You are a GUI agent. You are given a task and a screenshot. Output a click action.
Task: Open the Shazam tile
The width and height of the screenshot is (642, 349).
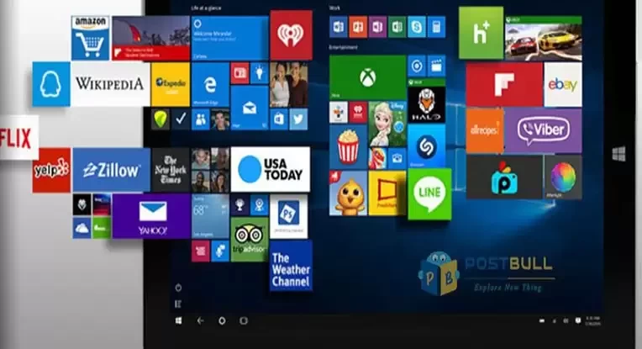point(427,145)
